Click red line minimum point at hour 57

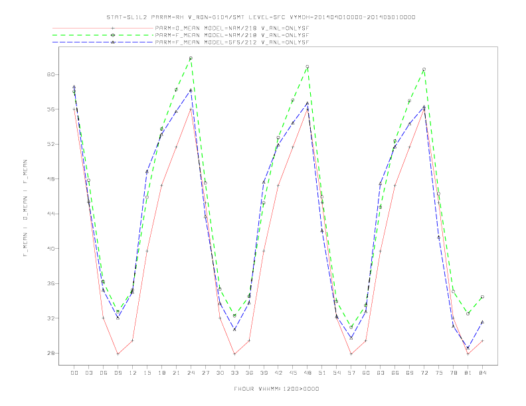pyautogui.click(x=351, y=354)
